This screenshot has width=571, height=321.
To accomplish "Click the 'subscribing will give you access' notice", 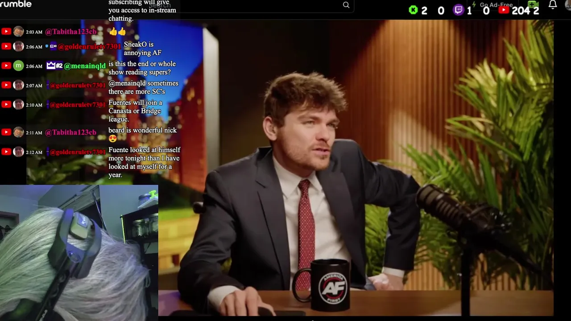I will (142, 11).
